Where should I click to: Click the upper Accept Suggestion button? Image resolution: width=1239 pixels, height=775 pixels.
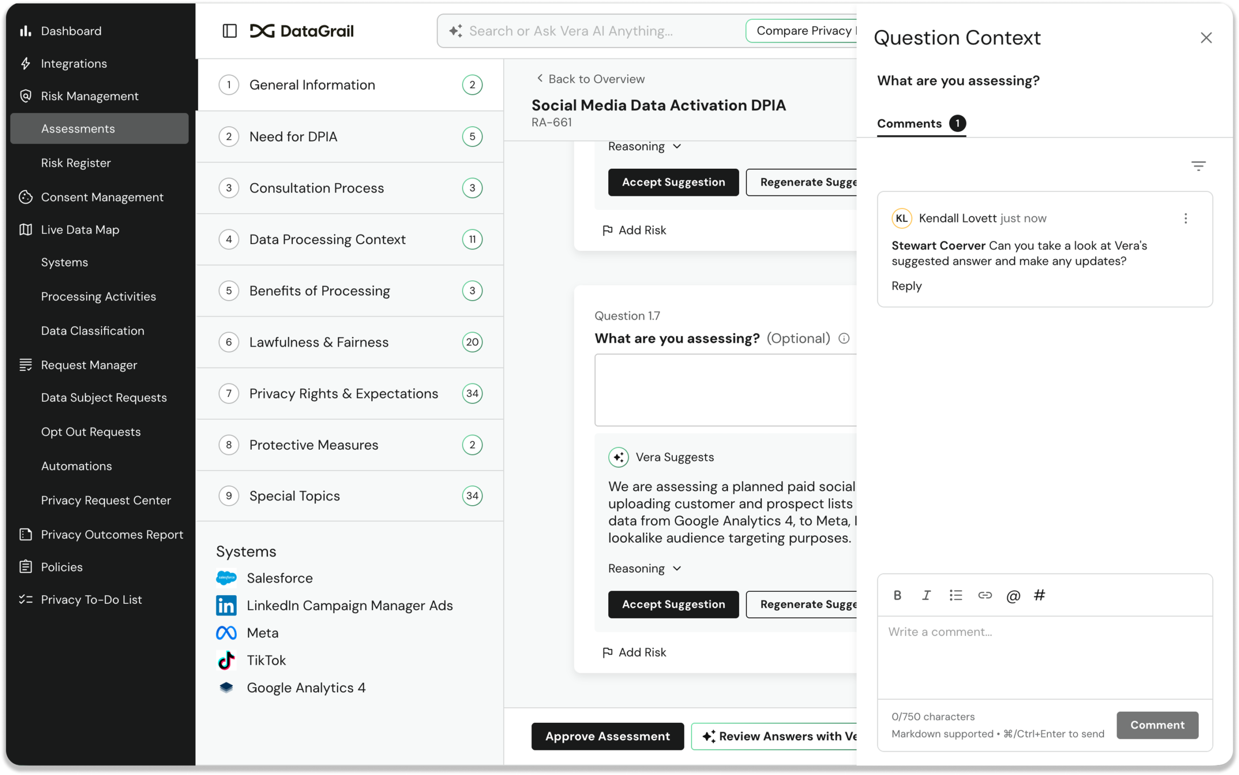pyautogui.click(x=673, y=182)
